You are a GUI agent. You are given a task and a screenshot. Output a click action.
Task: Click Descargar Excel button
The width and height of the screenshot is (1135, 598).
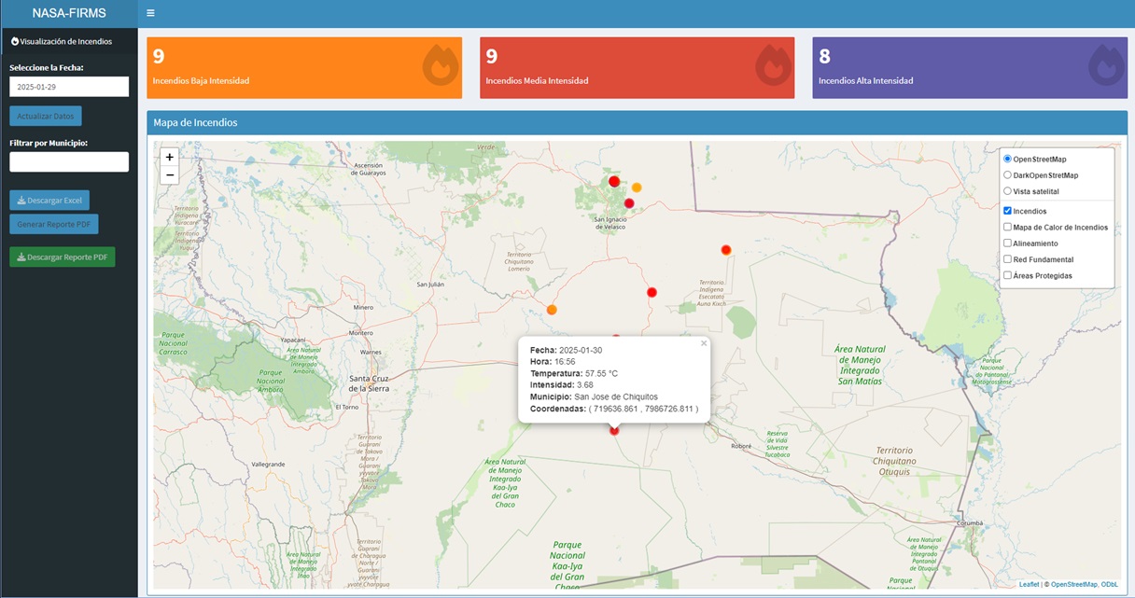click(x=49, y=201)
